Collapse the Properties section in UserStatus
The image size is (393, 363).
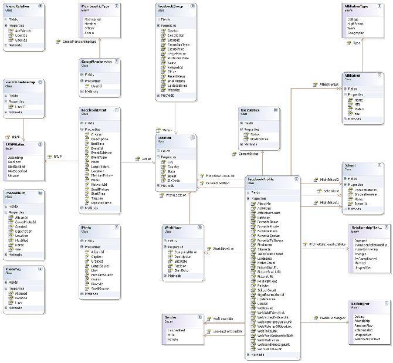coord(241,129)
